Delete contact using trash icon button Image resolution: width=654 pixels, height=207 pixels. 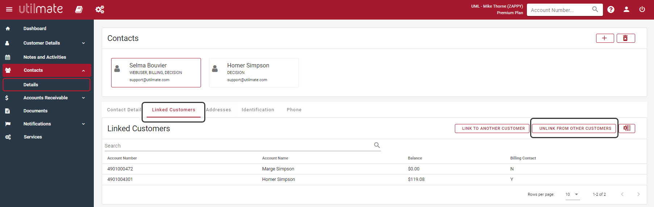626,38
